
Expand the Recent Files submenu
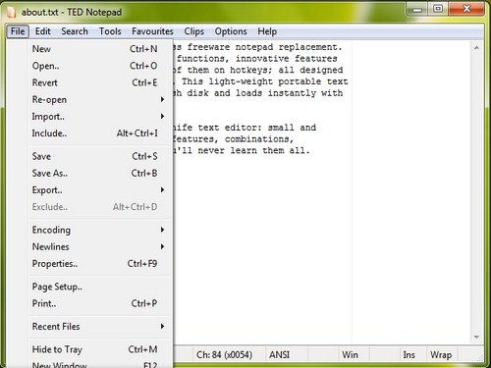(99, 327)
